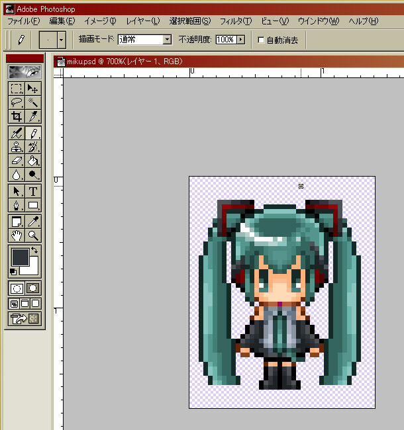Screen dimensions: 404x430
Task: Open Adobe Online eye image
Action: click(25, 72)
